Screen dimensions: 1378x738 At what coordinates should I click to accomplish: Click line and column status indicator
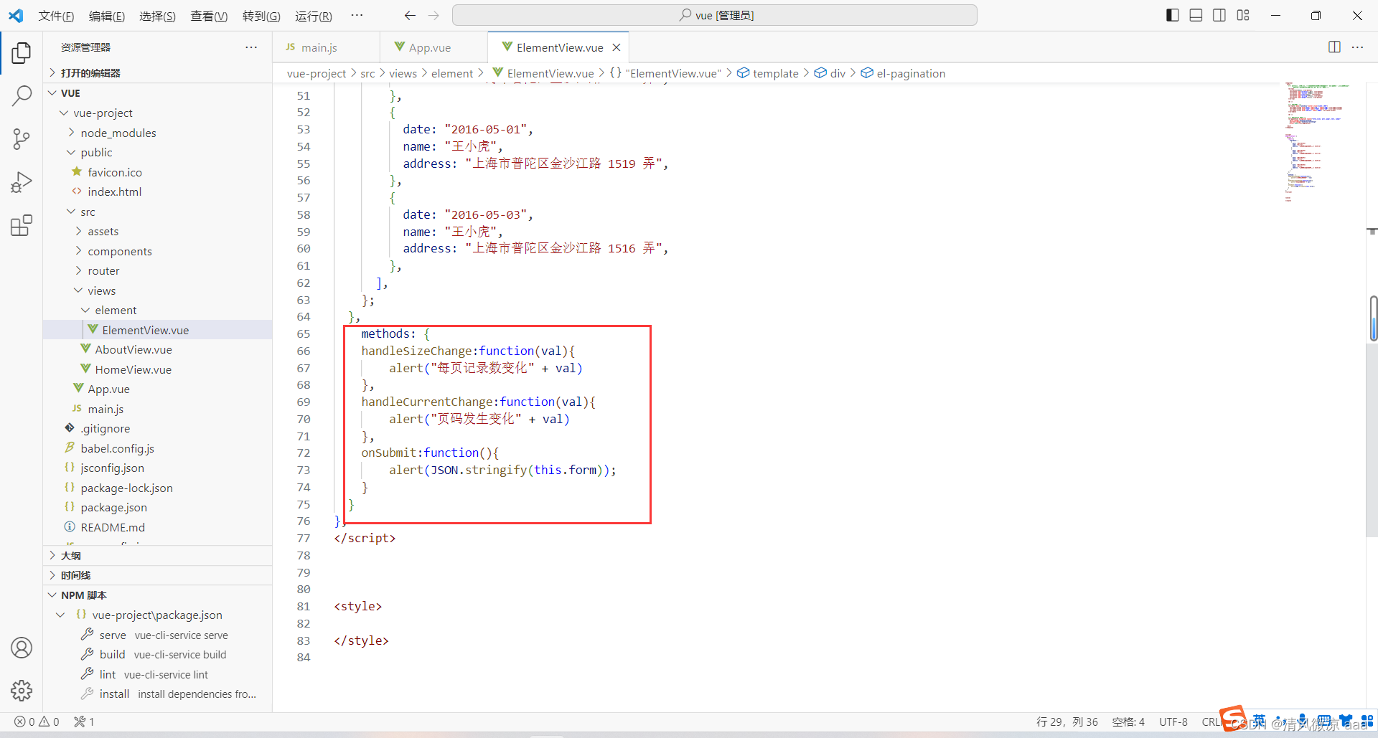[x=1067, y=722]
